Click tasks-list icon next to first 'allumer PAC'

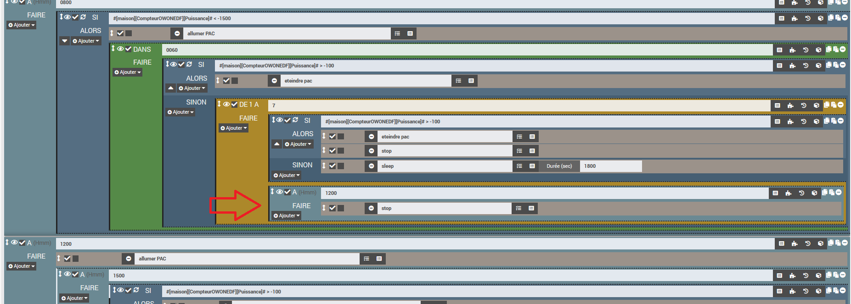point(397,33)
